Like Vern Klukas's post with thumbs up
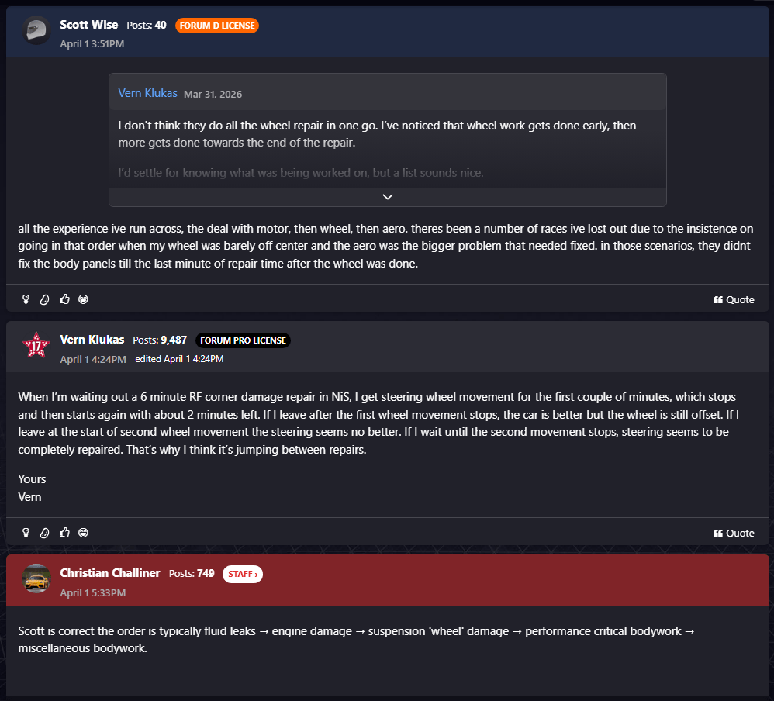This screenshot has height=701, width=774. click(64, 533)
